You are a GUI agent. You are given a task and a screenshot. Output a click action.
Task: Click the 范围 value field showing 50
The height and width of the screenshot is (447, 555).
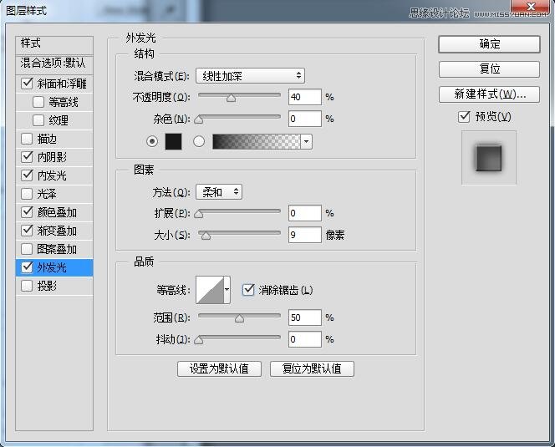[305, 317]
